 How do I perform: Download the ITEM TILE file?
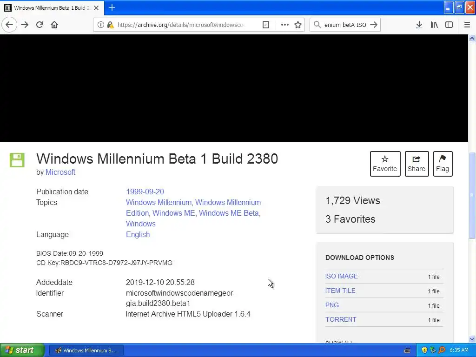tap(340, 291)
